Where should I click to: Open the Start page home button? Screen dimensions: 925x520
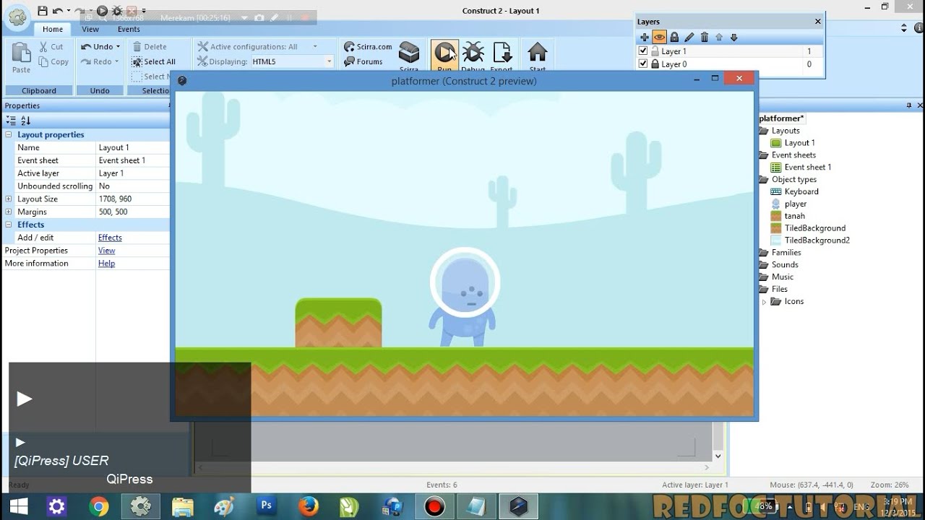537,57
